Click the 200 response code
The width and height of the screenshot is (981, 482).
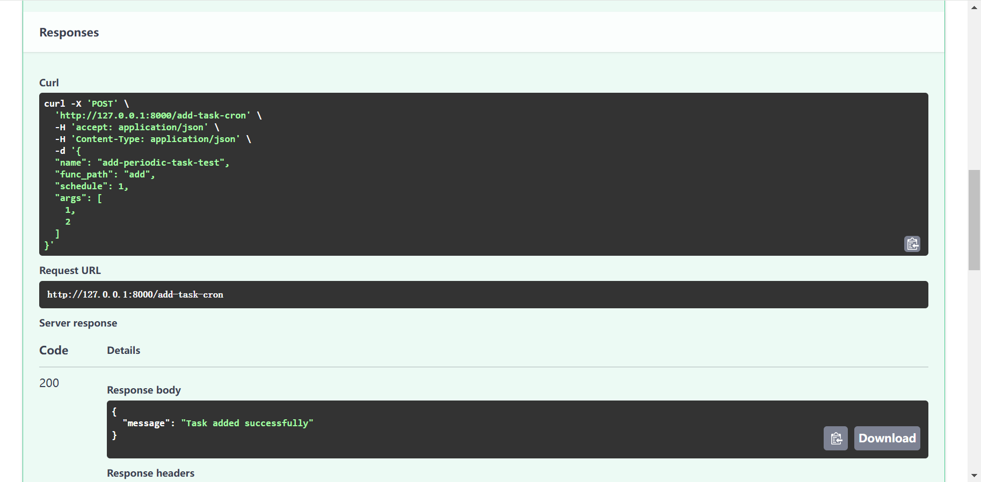(49, 383)
